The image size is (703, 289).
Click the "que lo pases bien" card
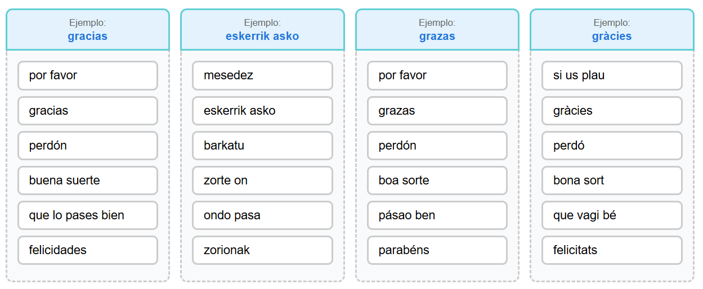tap(88, 215)
